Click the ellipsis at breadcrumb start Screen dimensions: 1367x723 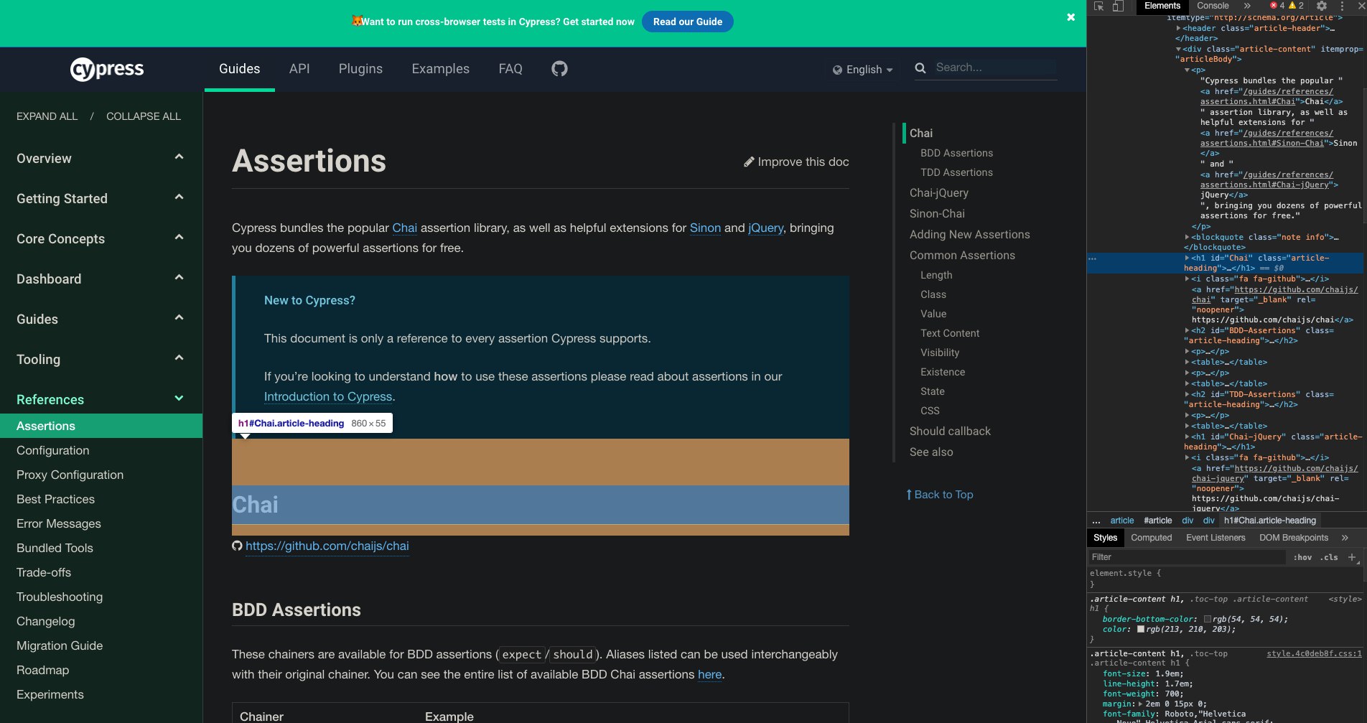pyautogui.click(x=1096, y=521)
